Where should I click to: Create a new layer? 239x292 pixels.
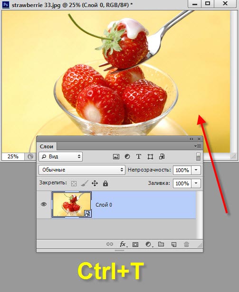(x=174, y=244)
